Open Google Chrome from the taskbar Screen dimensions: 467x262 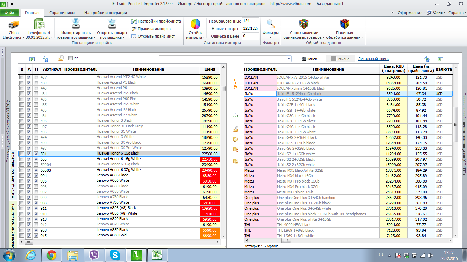pos(52,255)
